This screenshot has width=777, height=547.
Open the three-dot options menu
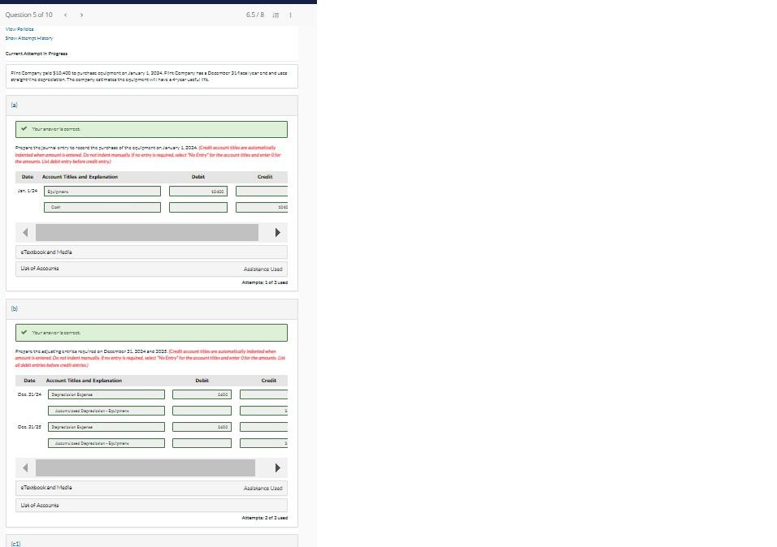[x=290, y=14]
